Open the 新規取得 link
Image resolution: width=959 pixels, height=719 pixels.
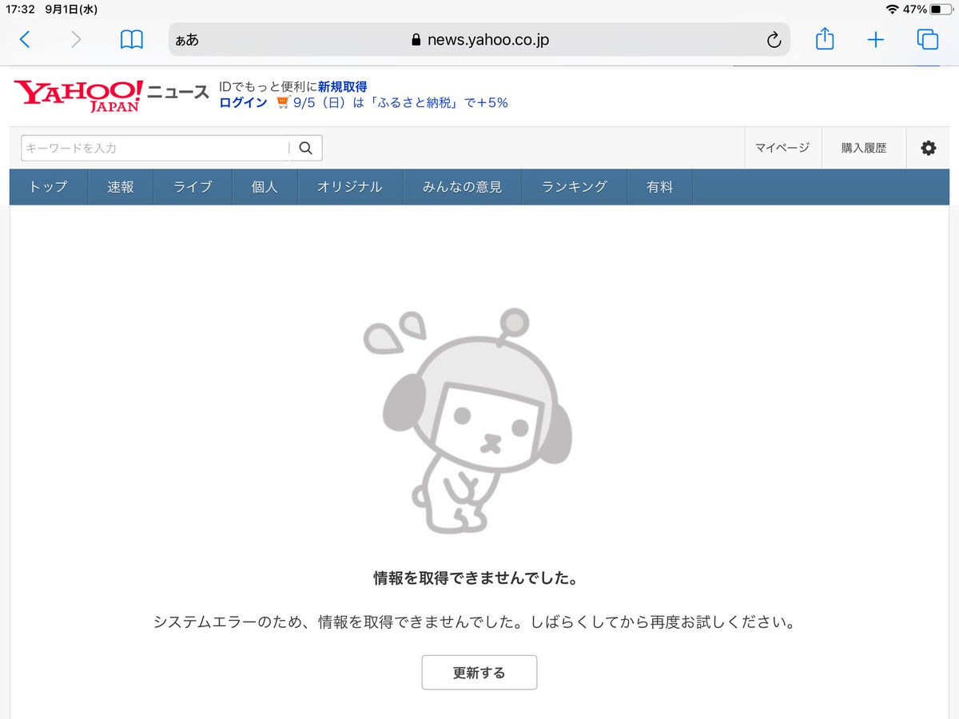point(342,87)
